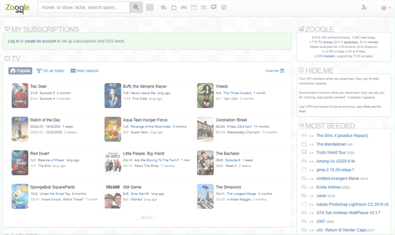Screen dimensions: 395x235
Task: Click TV icon beside The Mandalorian
Action: tap(304, 144)
